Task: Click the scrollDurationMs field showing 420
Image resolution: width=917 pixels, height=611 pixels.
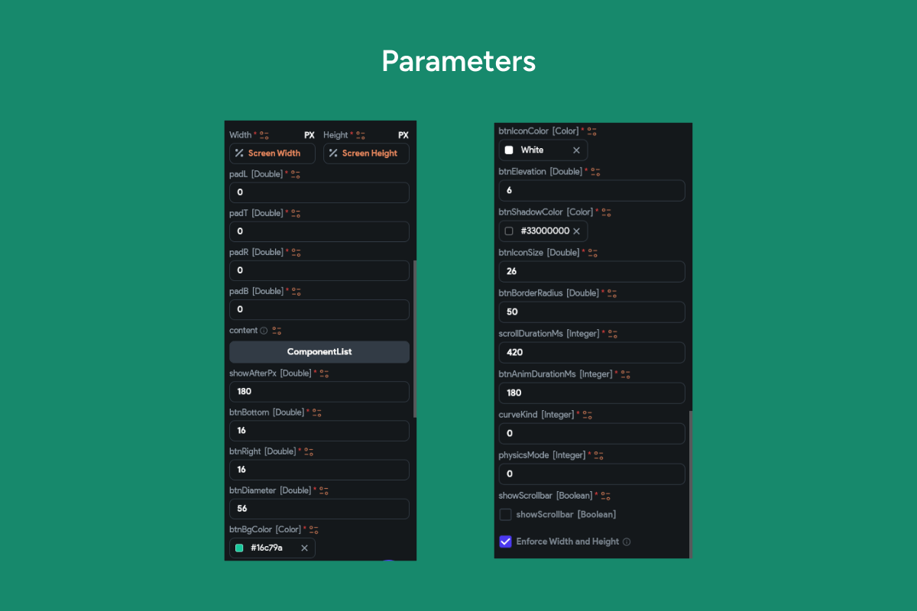Action: (x=591, y=353)
